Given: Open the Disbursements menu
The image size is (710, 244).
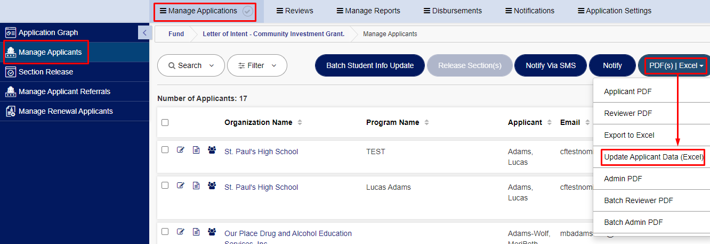Looking at the screenshot, I should click(453, 11).
